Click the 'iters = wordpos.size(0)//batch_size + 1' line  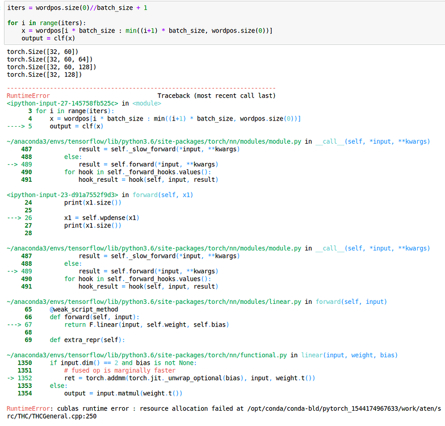pos(78,7)
